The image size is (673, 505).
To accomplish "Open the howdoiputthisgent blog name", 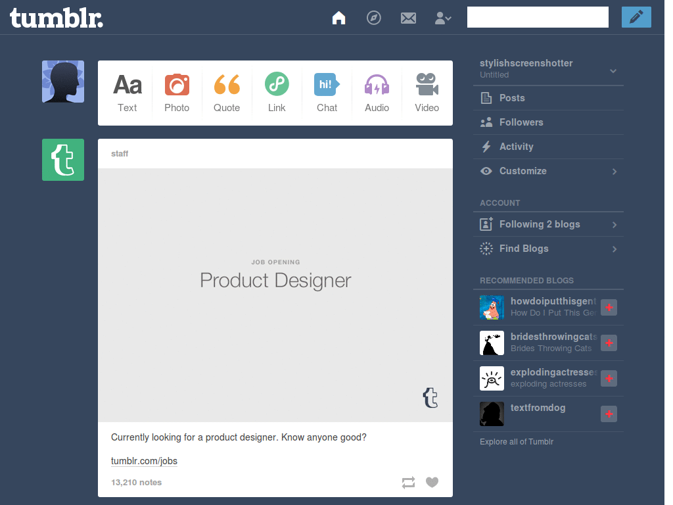I will (553, 301).
